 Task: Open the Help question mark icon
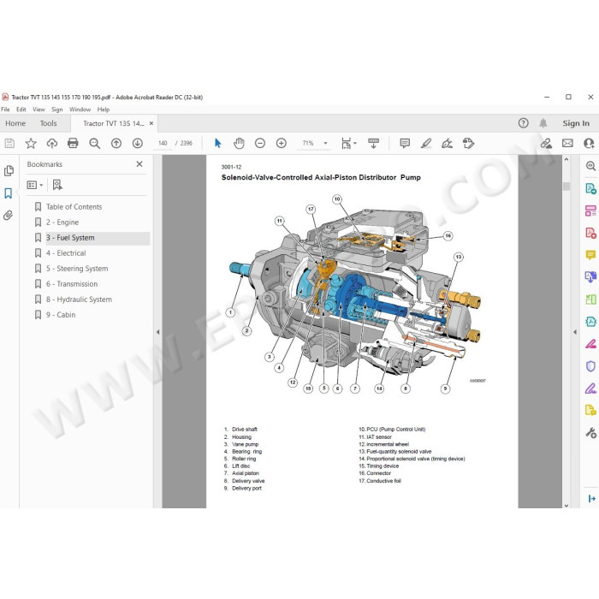click(524, 123)
